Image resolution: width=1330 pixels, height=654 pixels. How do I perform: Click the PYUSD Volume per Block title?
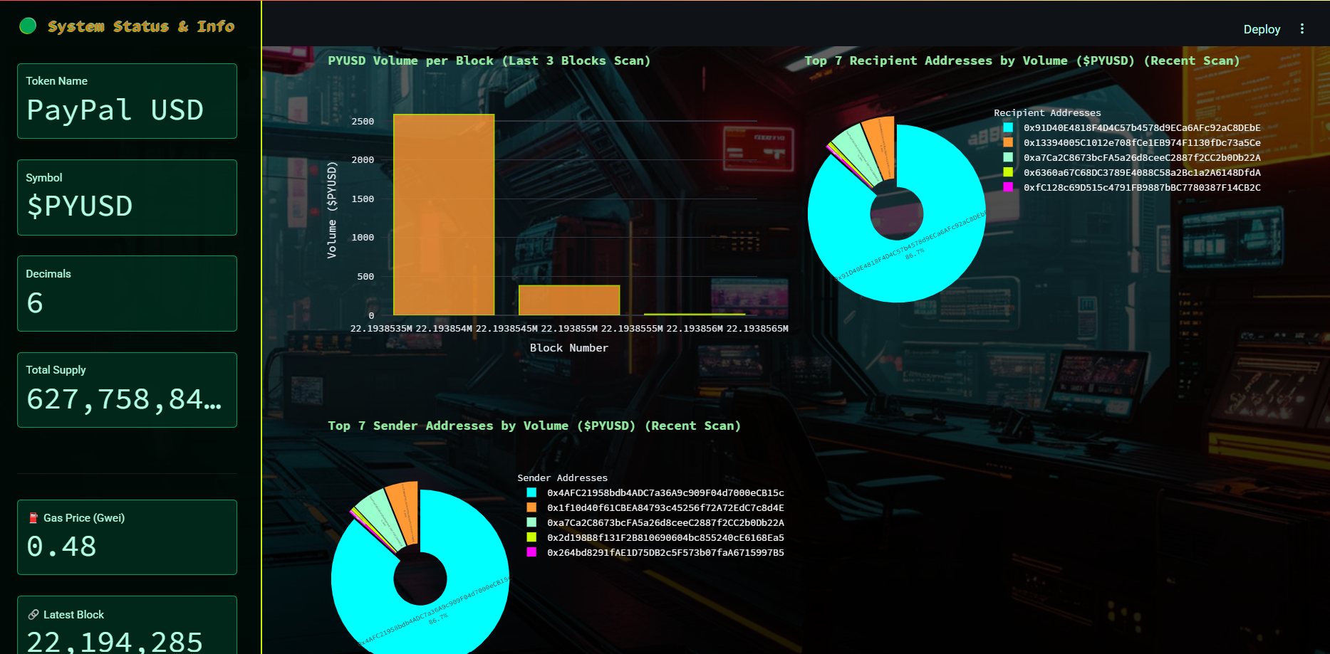[x=489, y=60]
